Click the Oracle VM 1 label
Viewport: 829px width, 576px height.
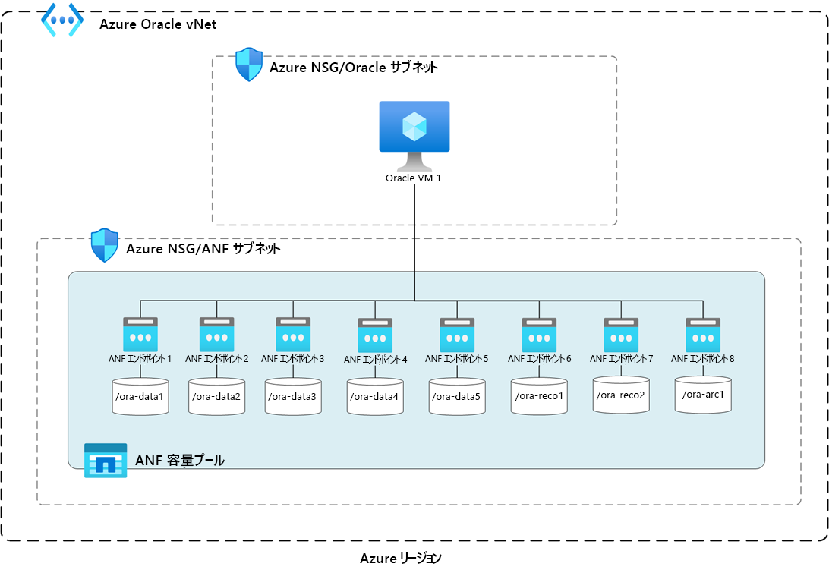413,178
